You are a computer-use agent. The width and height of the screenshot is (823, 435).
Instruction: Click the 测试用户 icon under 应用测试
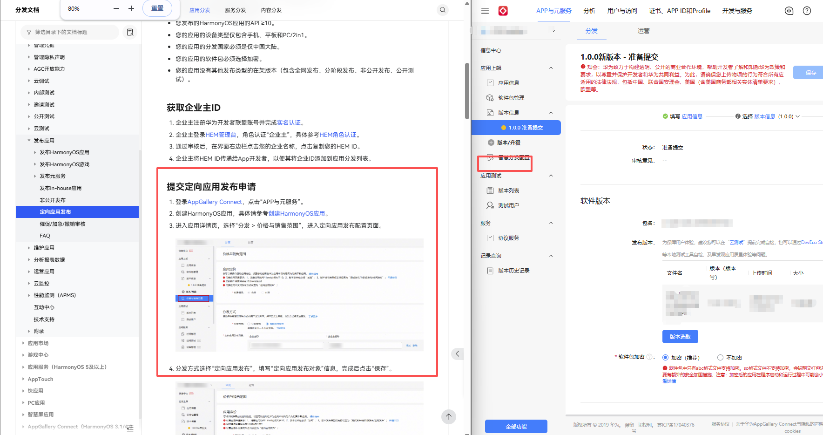490,205
